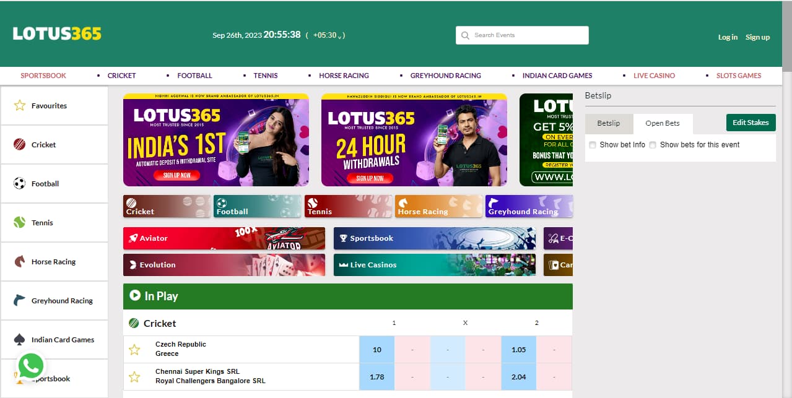Star the Czech Republic vs Greece match
Screen dimensions: 792x398
tap(134, 349)
